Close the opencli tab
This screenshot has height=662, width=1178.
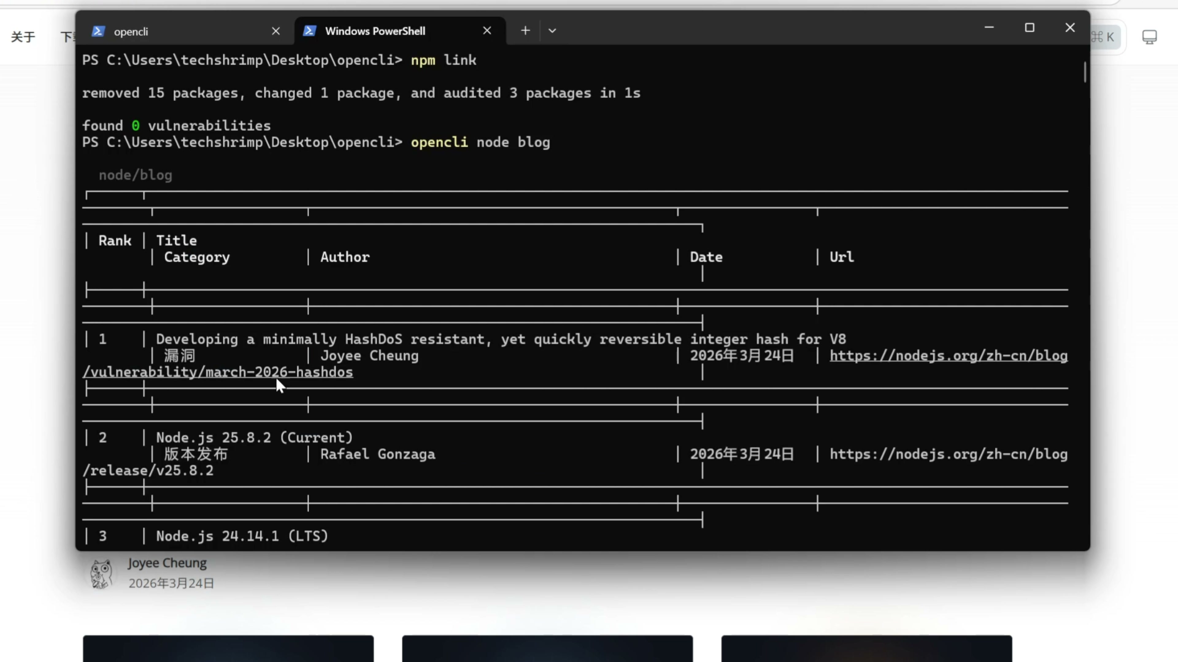(x=276, y=31)
